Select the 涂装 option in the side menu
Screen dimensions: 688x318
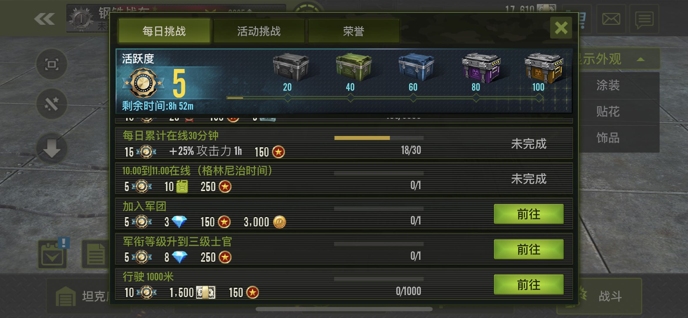click(608, 85)
